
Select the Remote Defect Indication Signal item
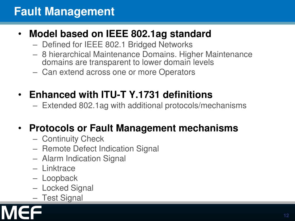101,149
